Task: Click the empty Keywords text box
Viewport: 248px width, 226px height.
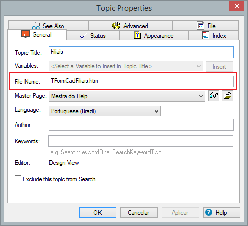Action: [141, 141]
